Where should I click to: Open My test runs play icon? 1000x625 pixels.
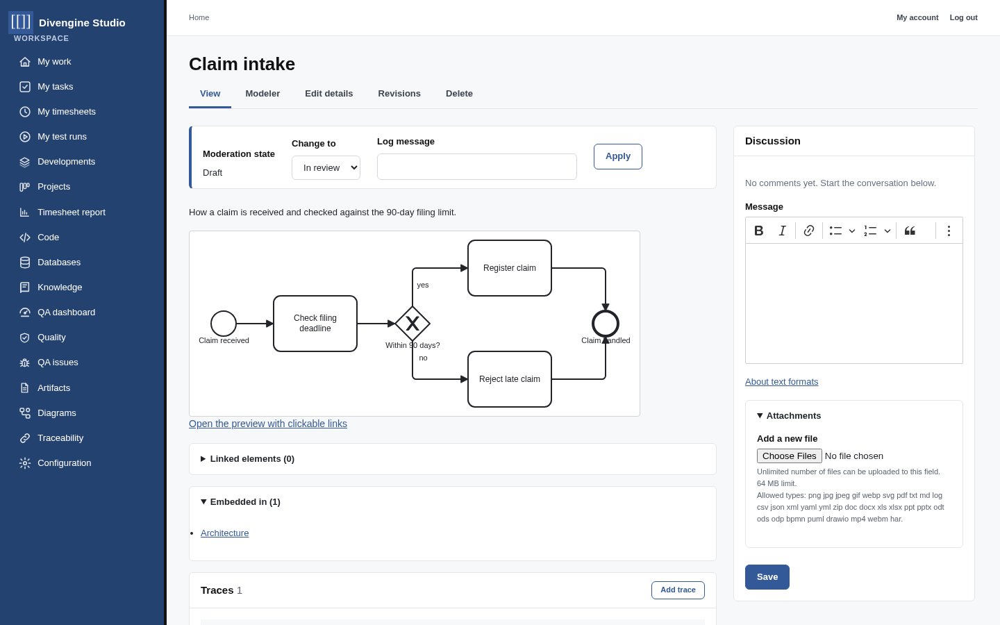coord(25,137)
